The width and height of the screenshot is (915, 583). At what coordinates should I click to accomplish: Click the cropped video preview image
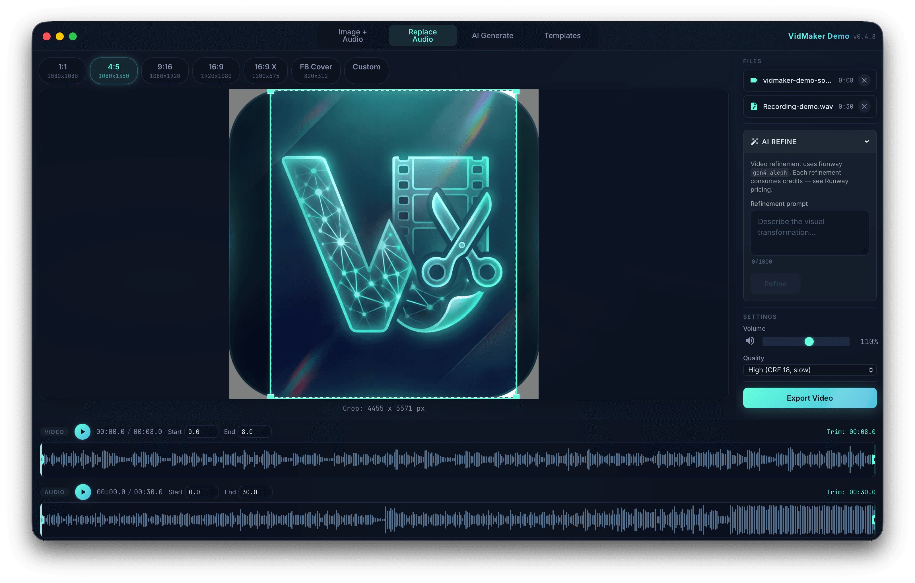tap(393, 244)
